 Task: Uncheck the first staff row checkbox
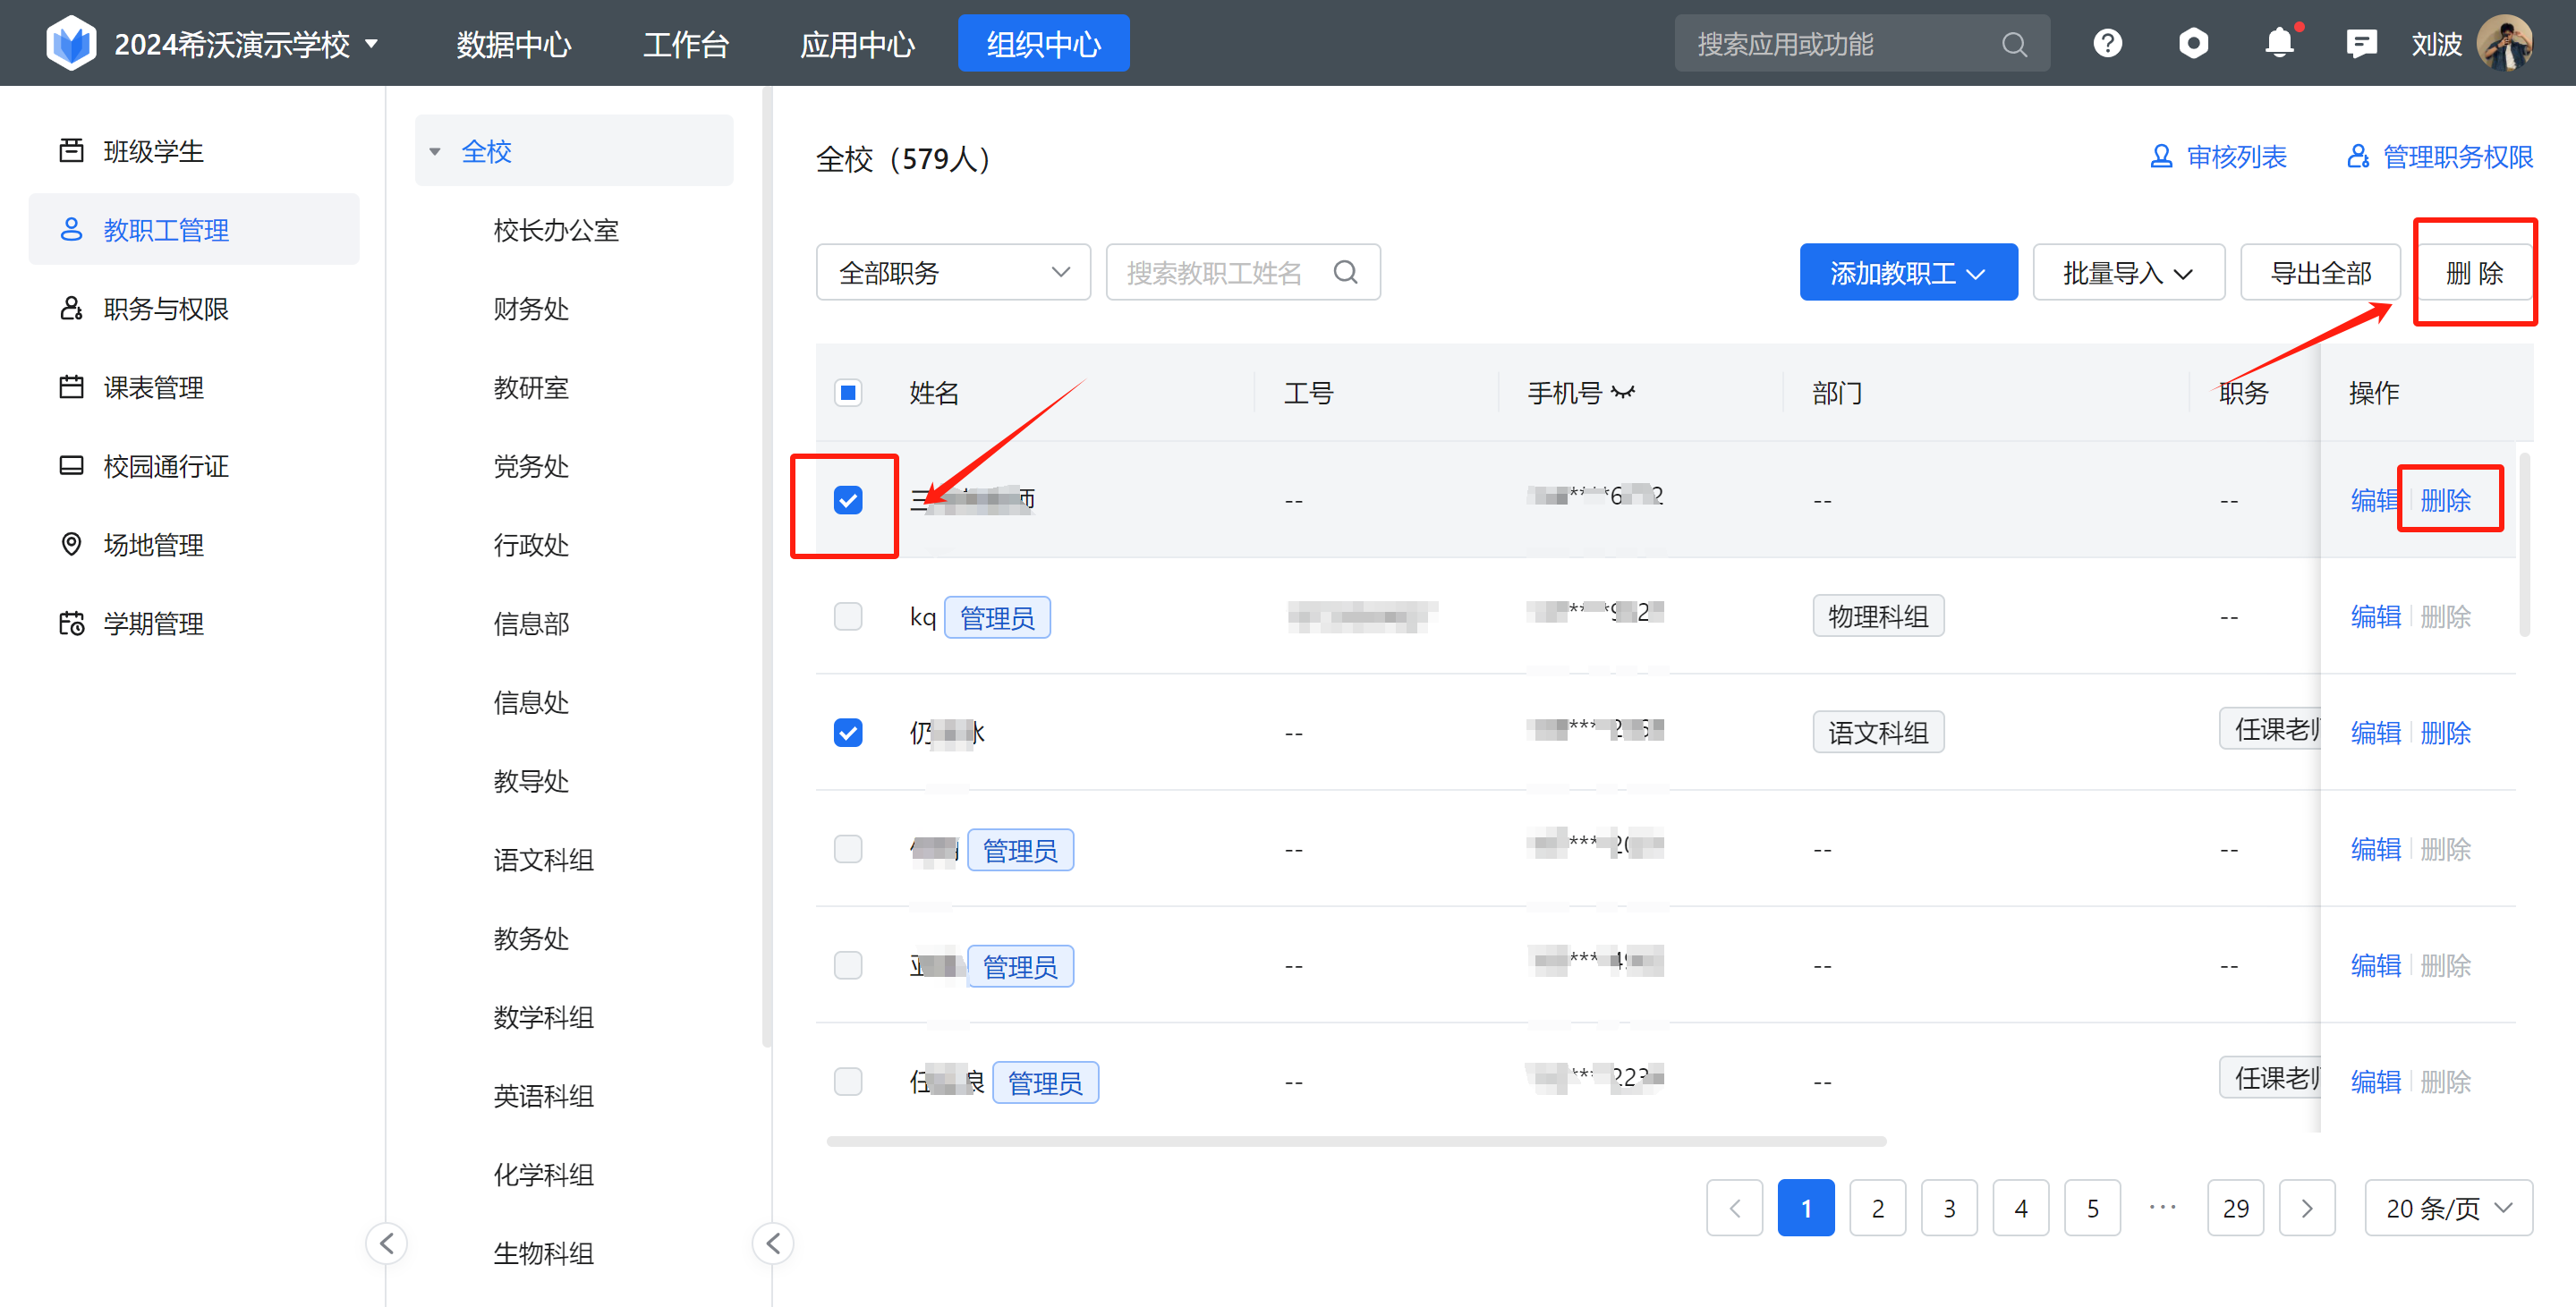[x=848, y=500]
